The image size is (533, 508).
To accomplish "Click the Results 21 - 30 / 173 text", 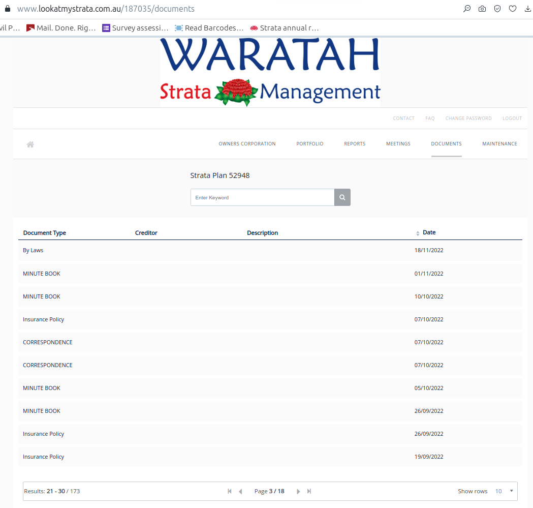I will pos(52,491).
